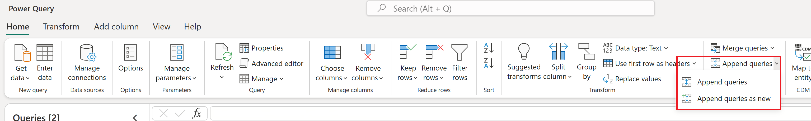This screenshot has height=121, width=811.
Task: Sort ascending A to Z
Action: [488, 48]
